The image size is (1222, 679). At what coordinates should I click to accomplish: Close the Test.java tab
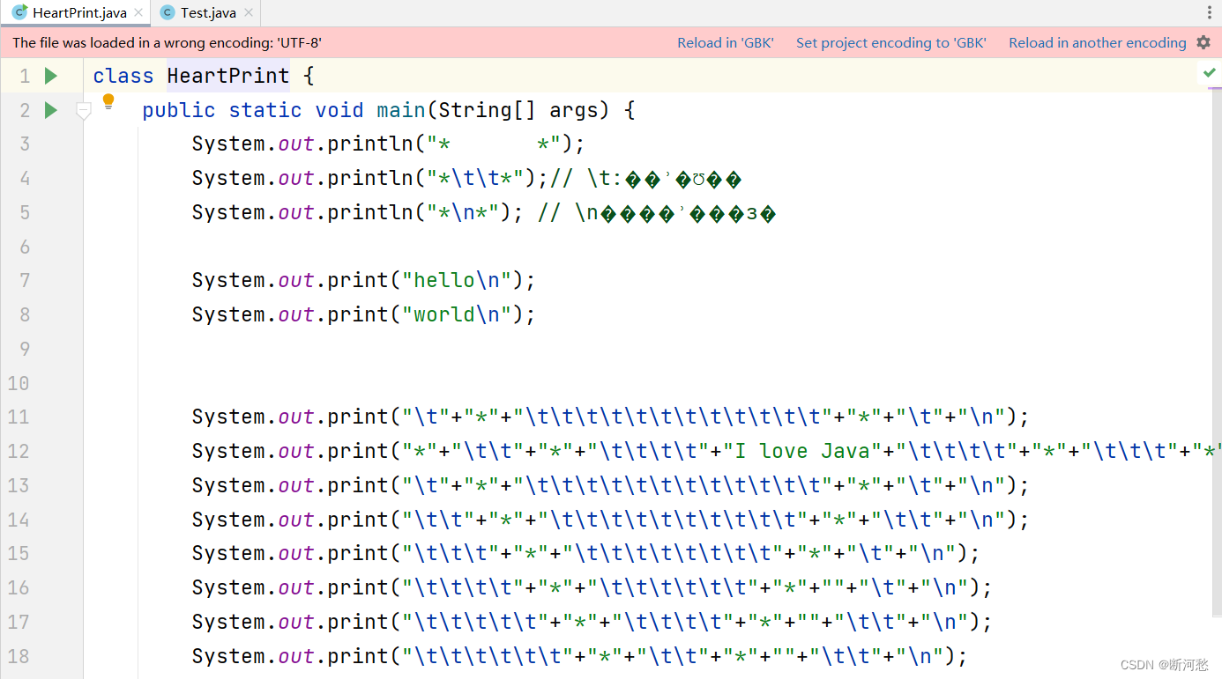[249, 12]
